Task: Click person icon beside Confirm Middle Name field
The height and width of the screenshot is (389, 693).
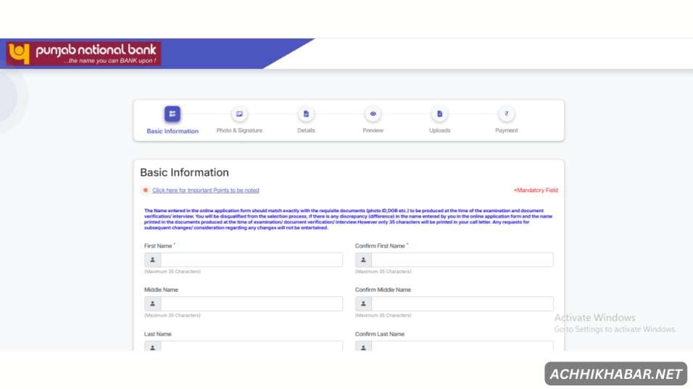Action: tap(363, 304)
